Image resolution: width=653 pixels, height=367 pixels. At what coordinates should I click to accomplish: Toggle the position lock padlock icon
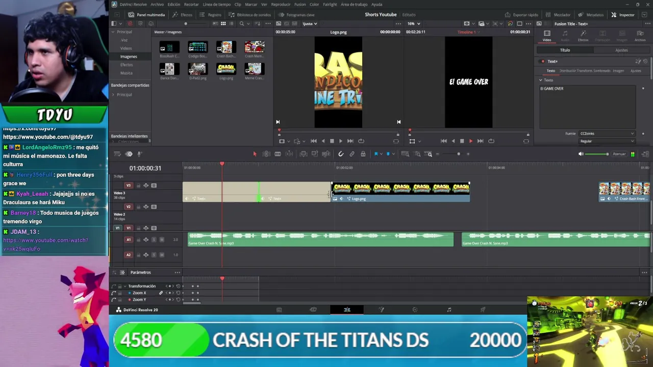coord(363,154)
